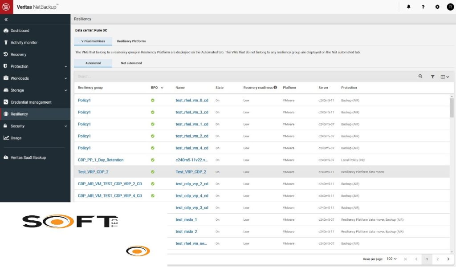Go to previous page arrow in pagination

tap(416, 259)
